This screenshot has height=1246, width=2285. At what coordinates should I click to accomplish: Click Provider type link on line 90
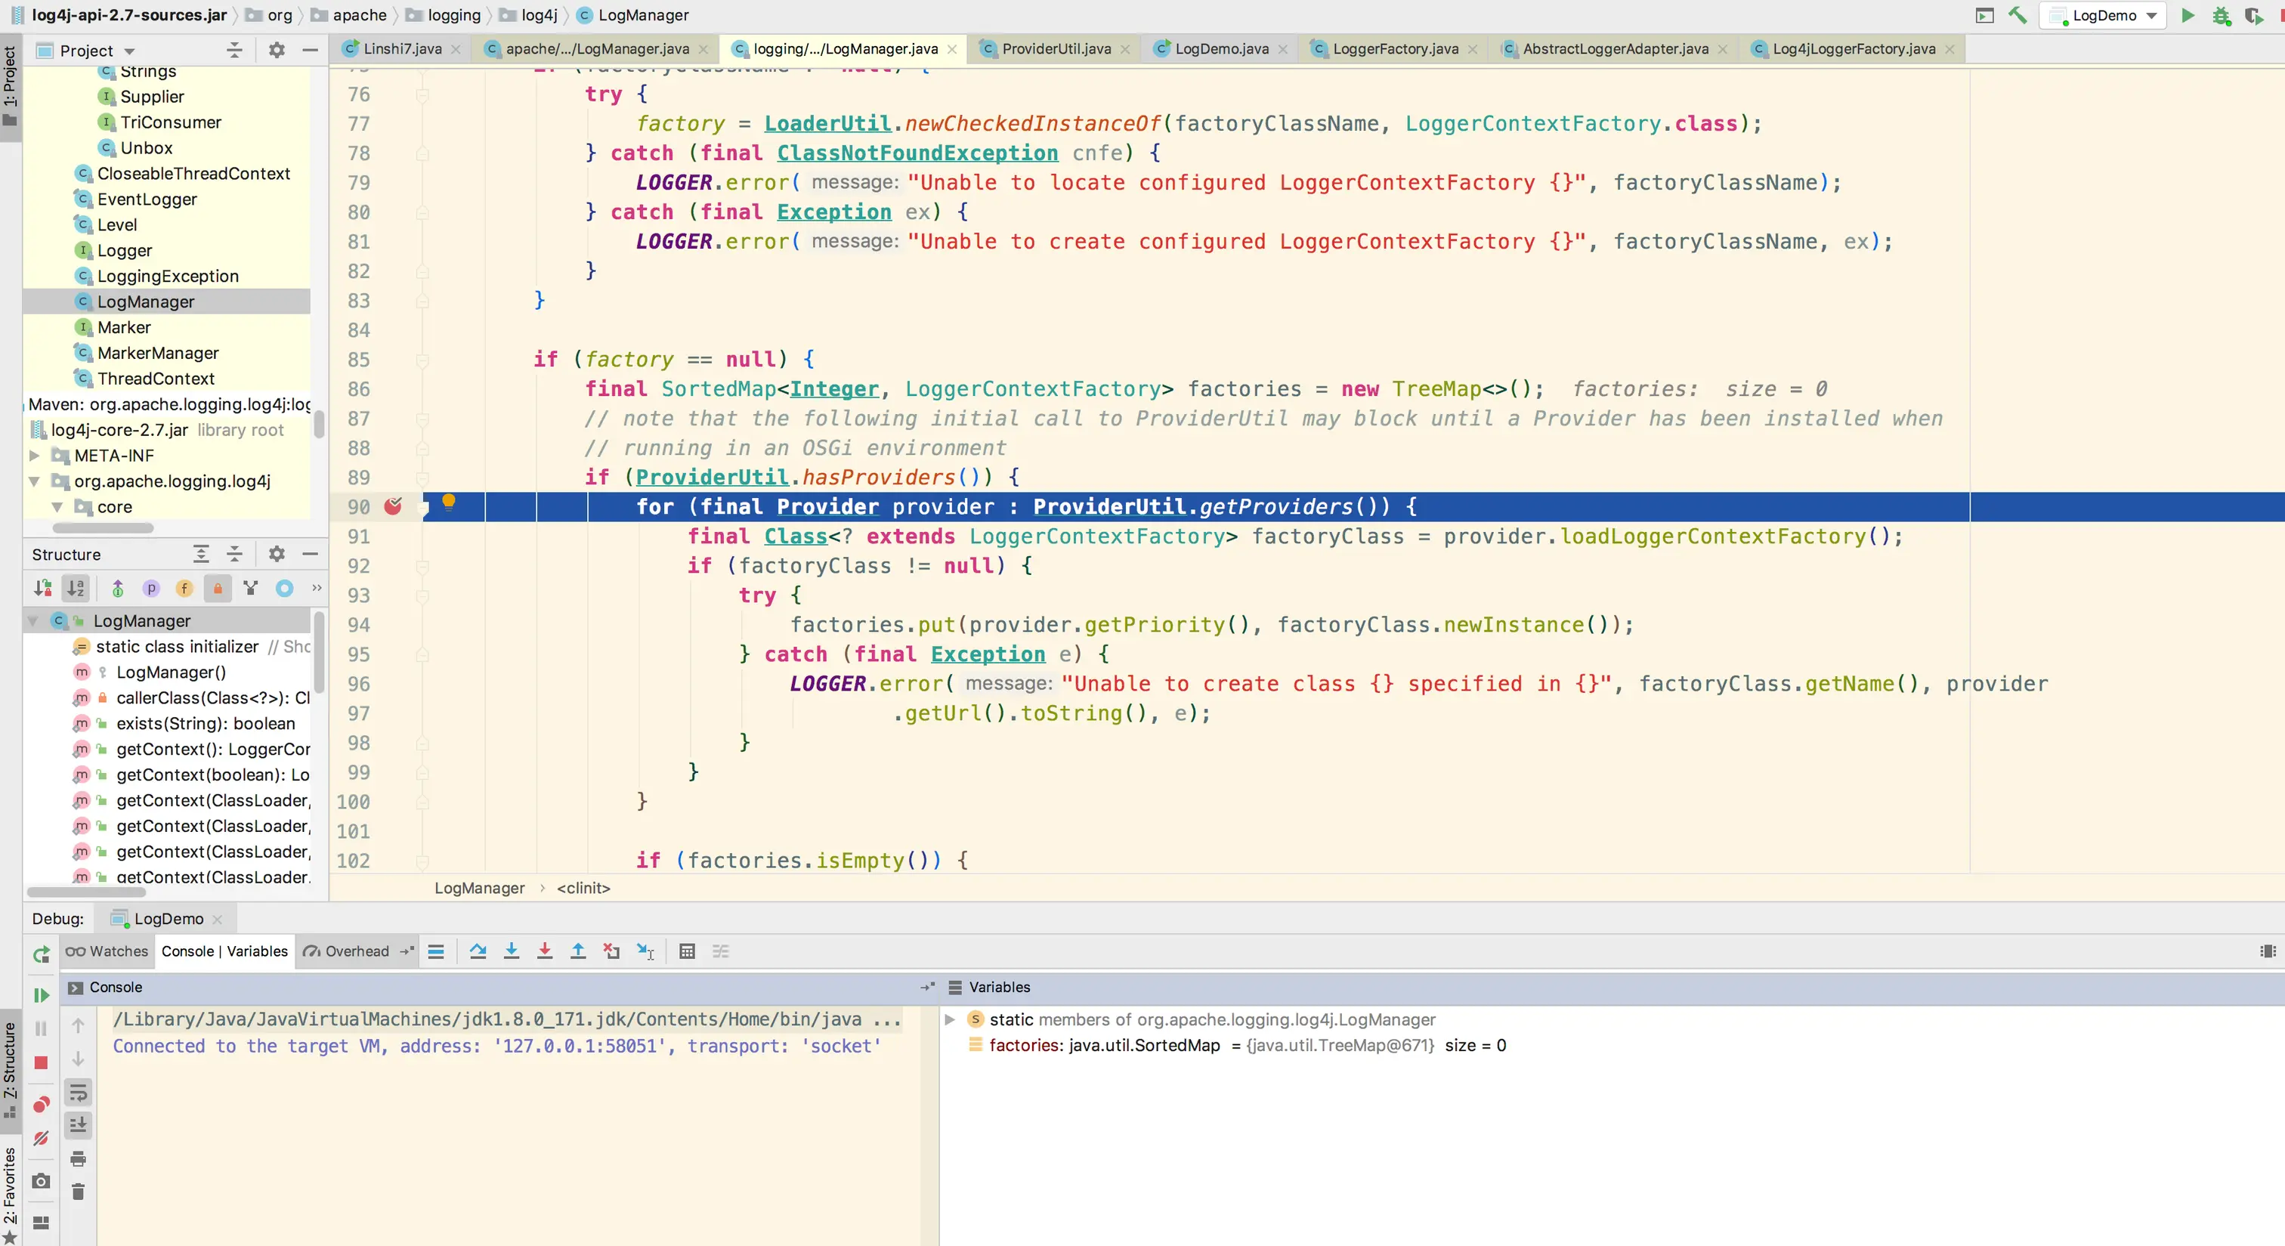point(827,506)
